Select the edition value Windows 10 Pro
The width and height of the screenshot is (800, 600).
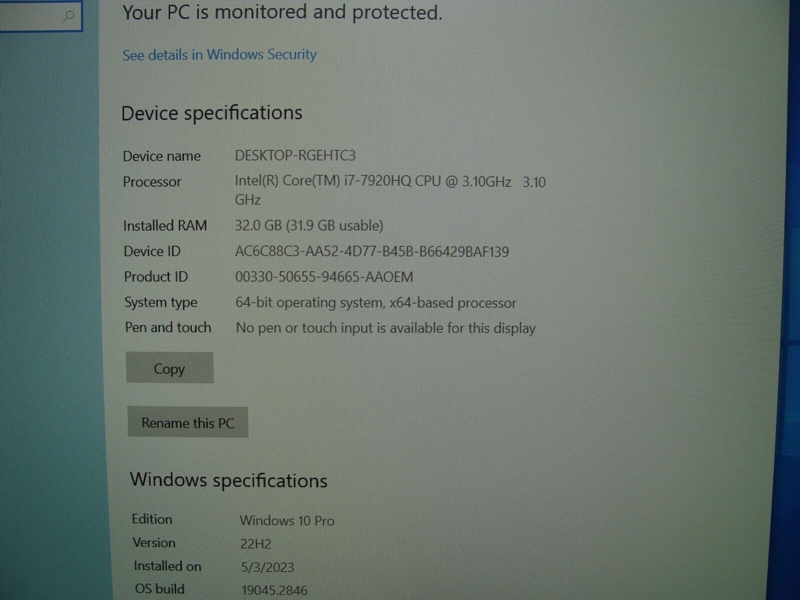(287, 520)
